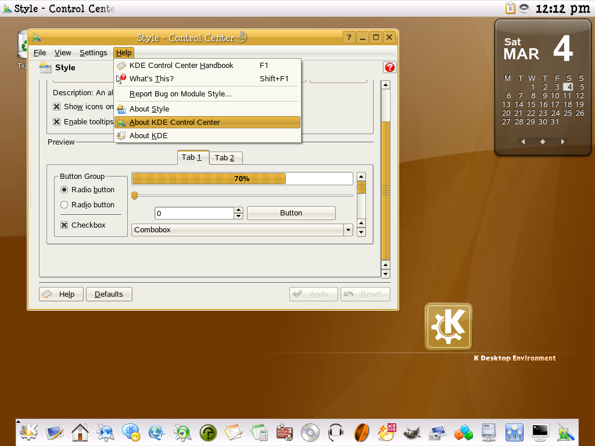Open the colored cubes package icon
595x446 pixels.
tap(463, 432)
